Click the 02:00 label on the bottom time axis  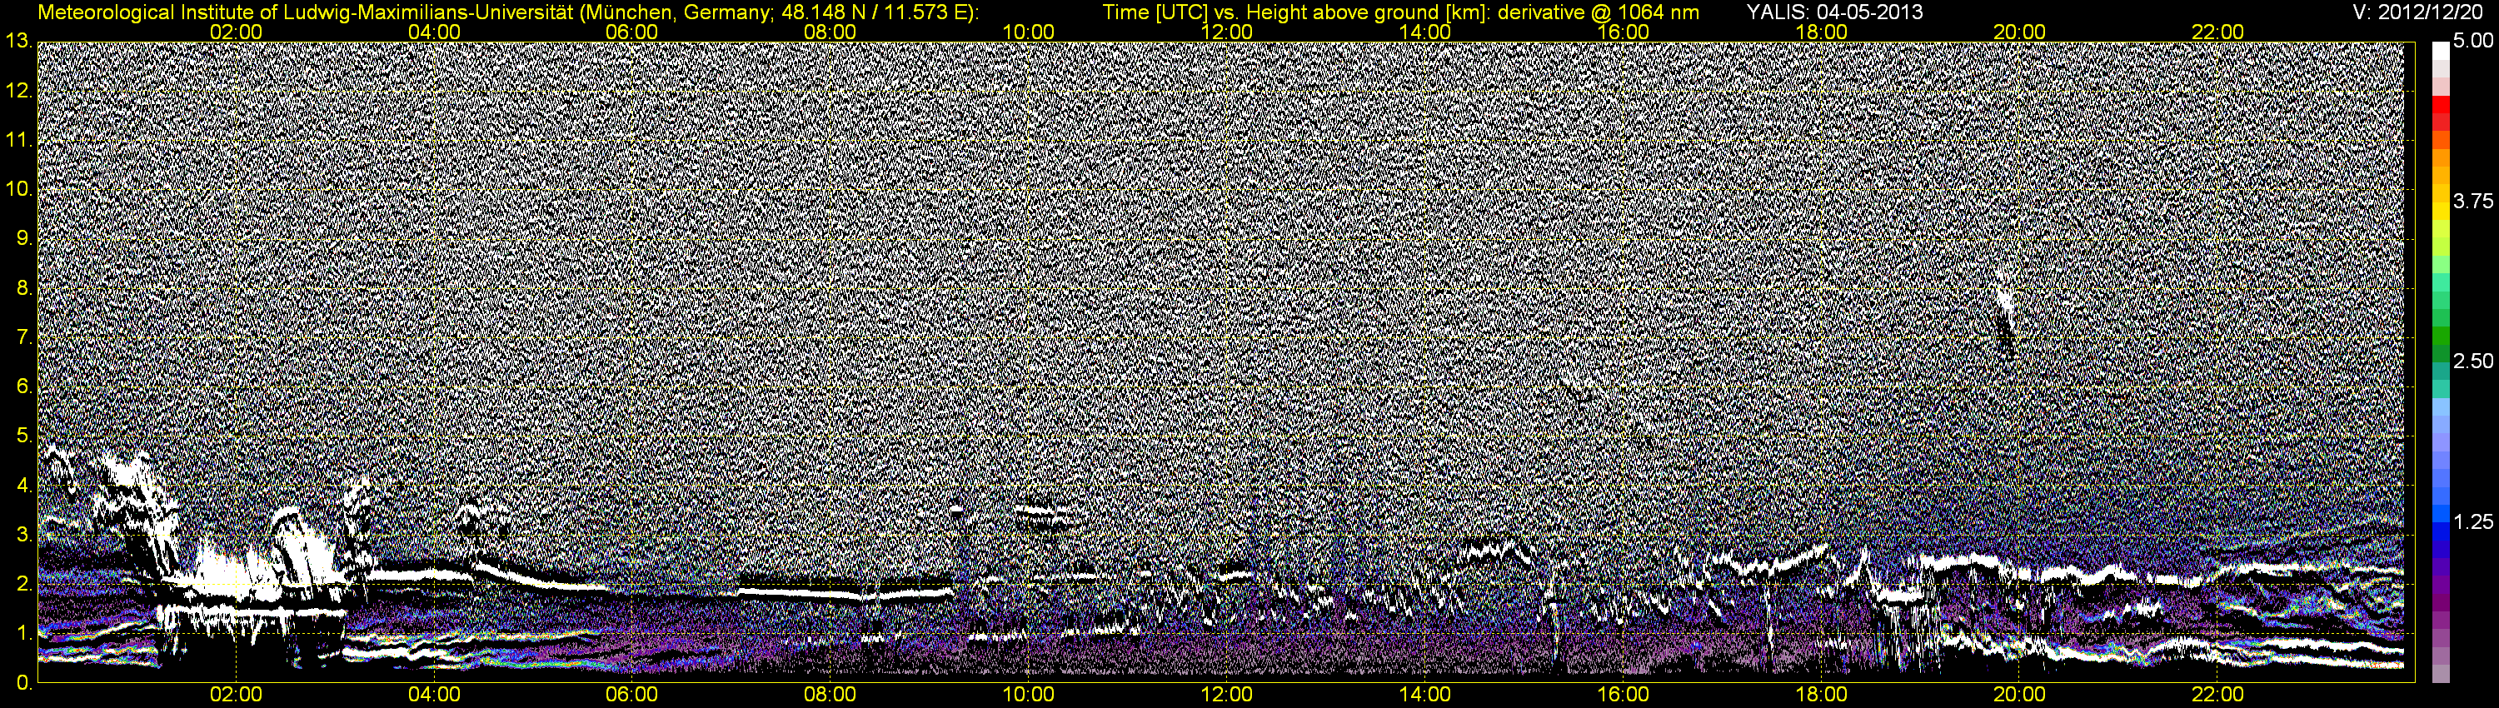236,696
